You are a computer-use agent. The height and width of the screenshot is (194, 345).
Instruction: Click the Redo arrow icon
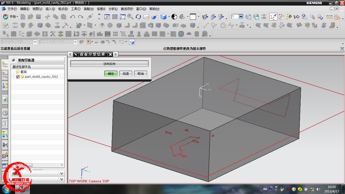[x=81, y=17]
